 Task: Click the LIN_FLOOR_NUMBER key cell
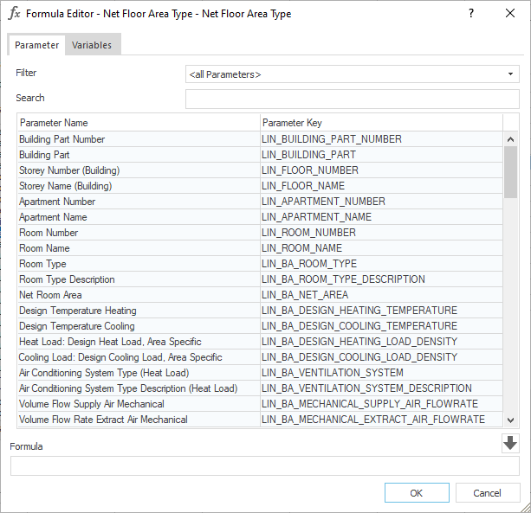[381, 170]
